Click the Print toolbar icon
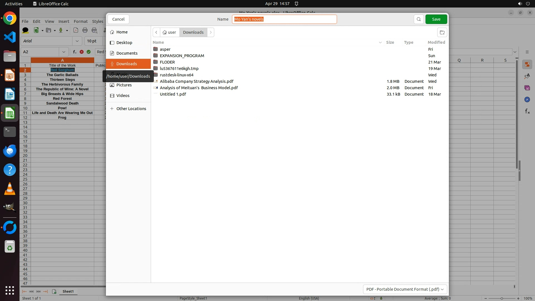Screen dimensions: 535x301 pos(85,30)
